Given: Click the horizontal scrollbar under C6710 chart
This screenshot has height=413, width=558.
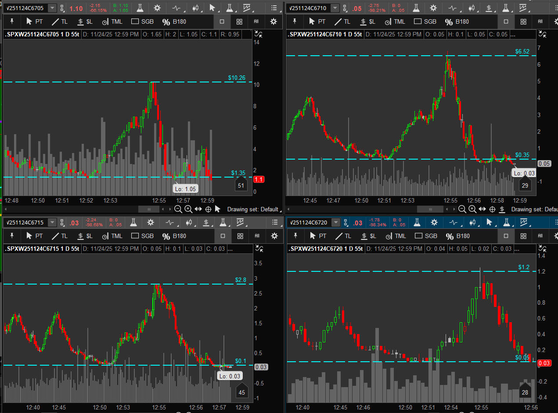Looking at the screenshot, I should click(430, 209).
